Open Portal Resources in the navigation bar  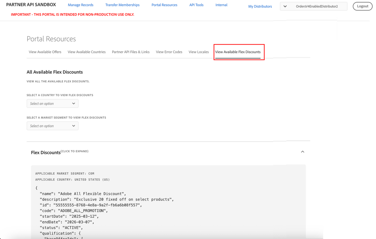click(x=164, y=5)
